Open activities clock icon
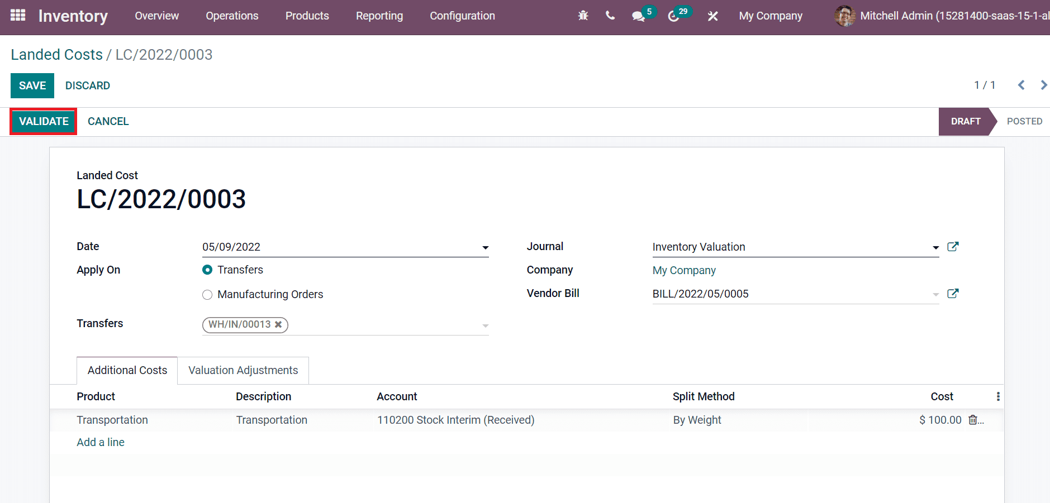1050x503 pixels. pos(673,16)
